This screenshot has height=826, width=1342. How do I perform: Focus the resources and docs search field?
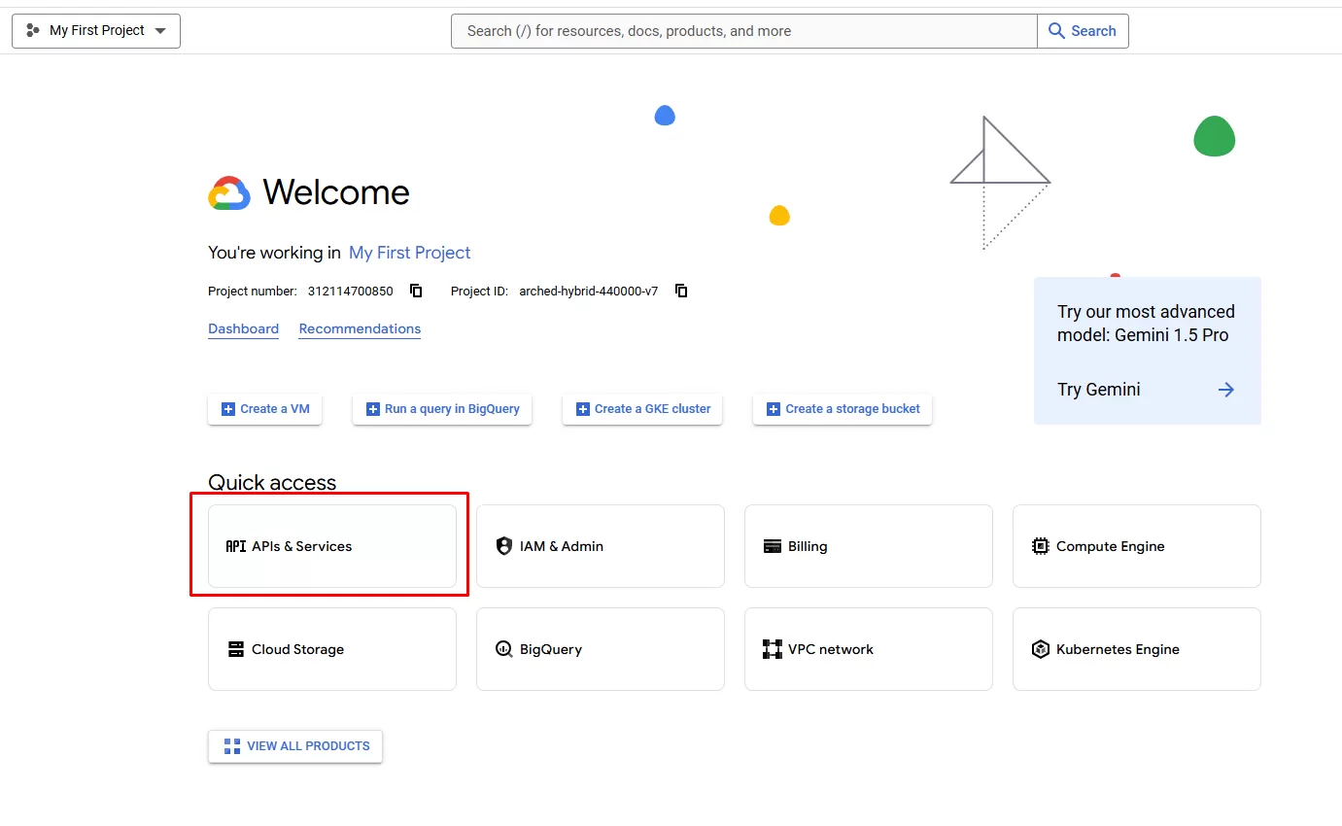(x=743, y=31)
